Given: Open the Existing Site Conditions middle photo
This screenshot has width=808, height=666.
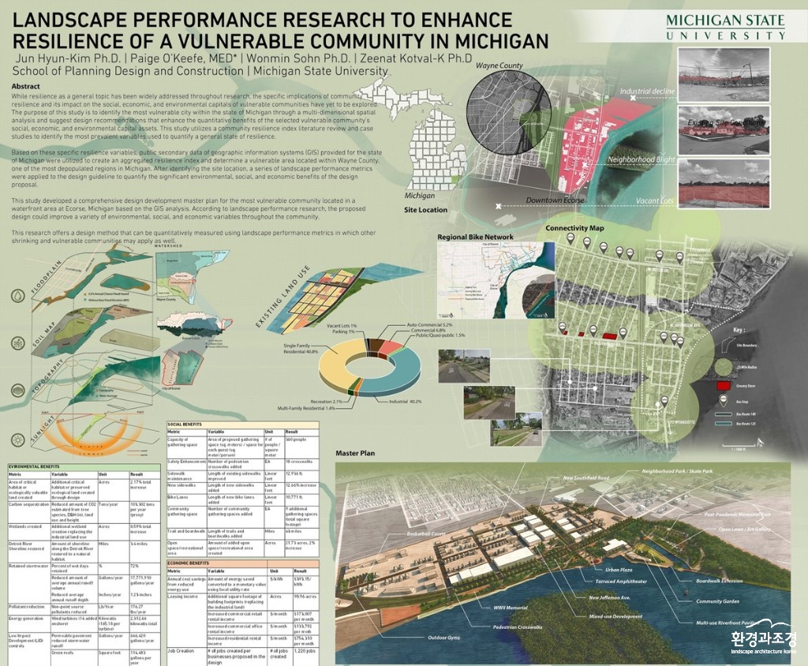Looking at the screenshot, I should point(724,129).
